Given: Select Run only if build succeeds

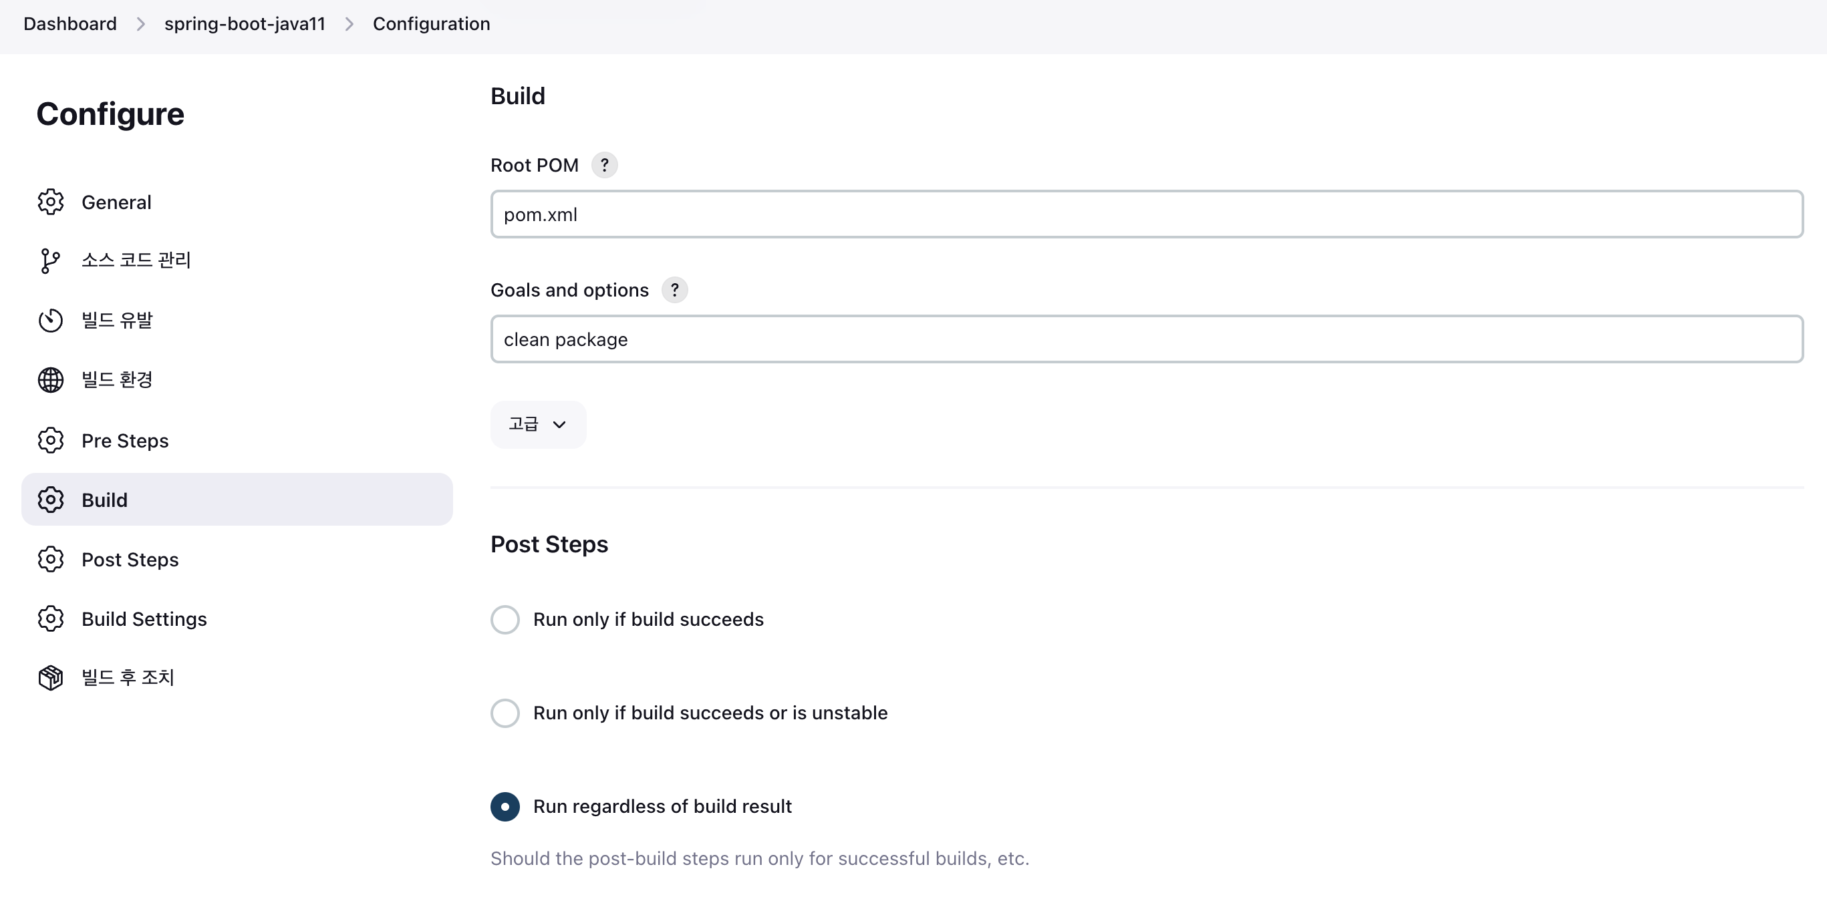Looking at the screenshot, I should coord(505,620).
